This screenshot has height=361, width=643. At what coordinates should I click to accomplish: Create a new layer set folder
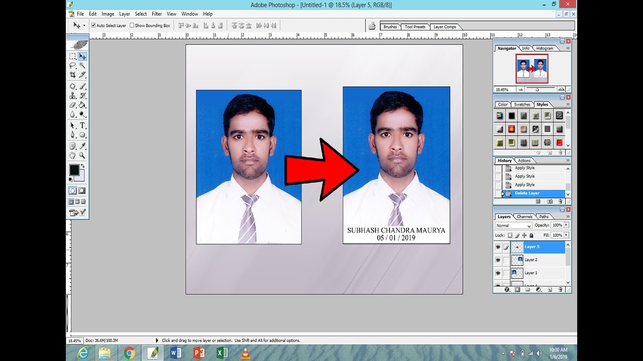pos(527,289)
